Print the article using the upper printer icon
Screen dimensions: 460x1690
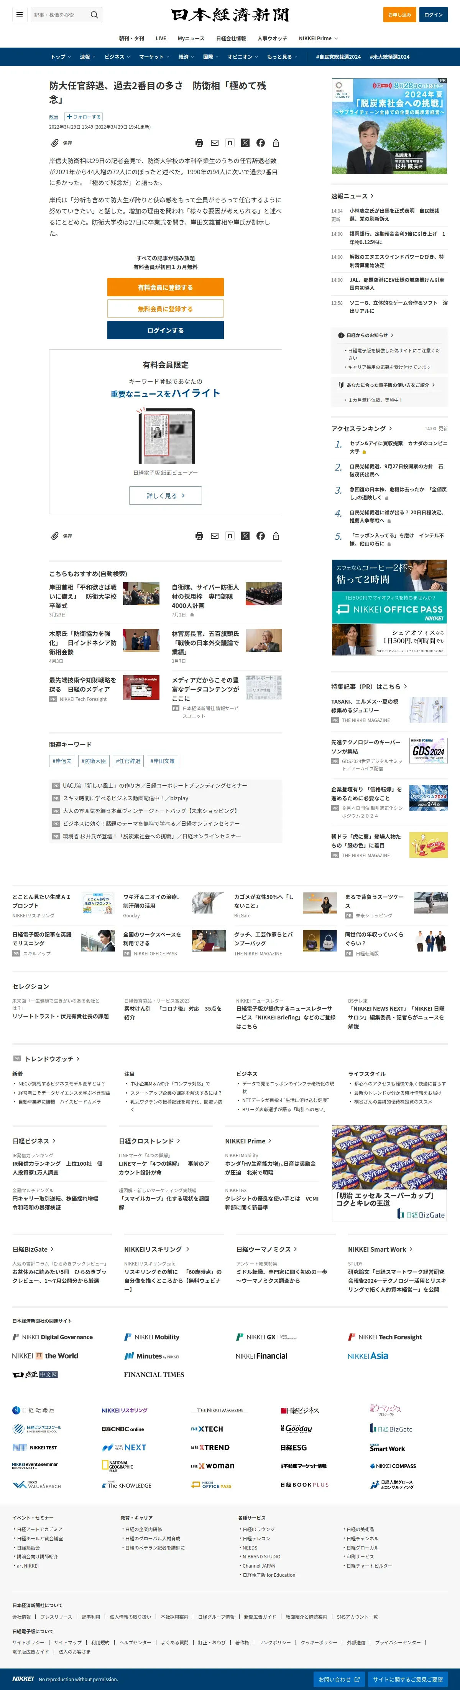click(x=199, y=142)
